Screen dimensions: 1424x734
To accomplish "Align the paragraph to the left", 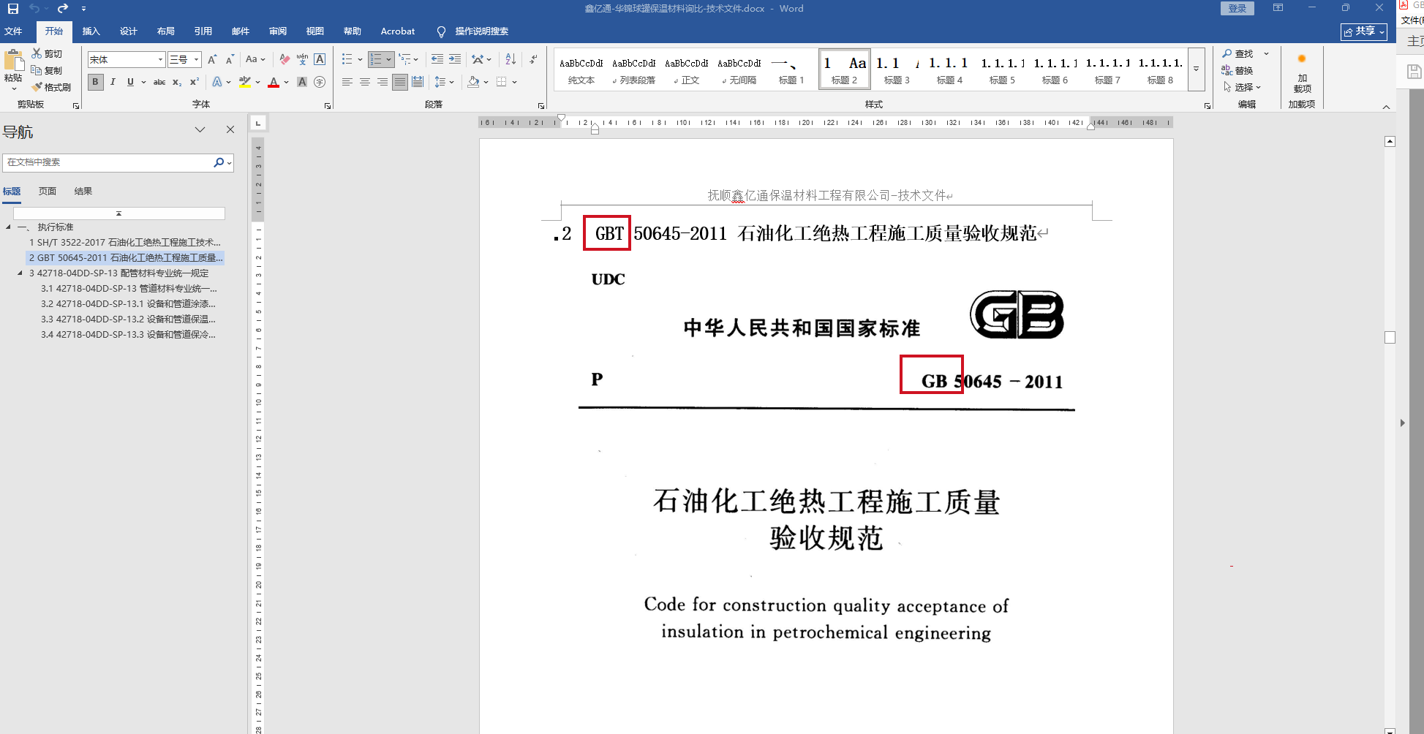I will coord(347,82).
